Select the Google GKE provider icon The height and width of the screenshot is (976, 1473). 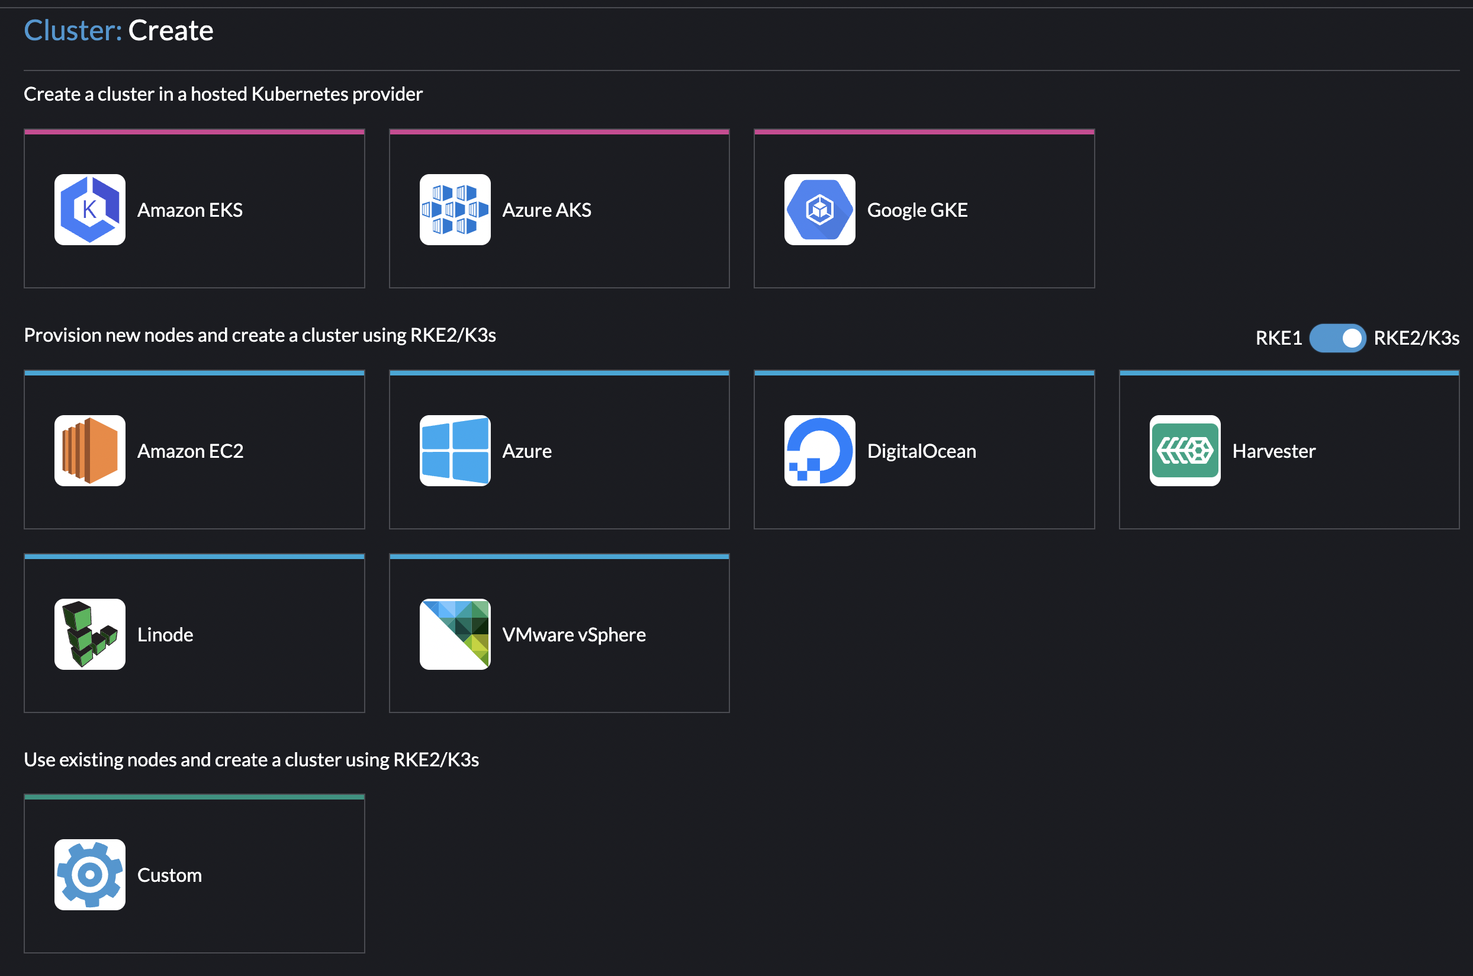click(819, 209)
